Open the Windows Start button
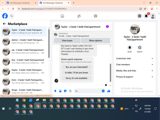Screen dimensions: 160x120 (x=3, y=108)
